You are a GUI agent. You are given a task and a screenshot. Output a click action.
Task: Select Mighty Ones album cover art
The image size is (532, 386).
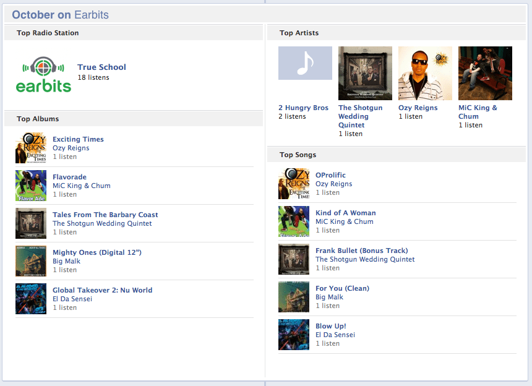31,261
